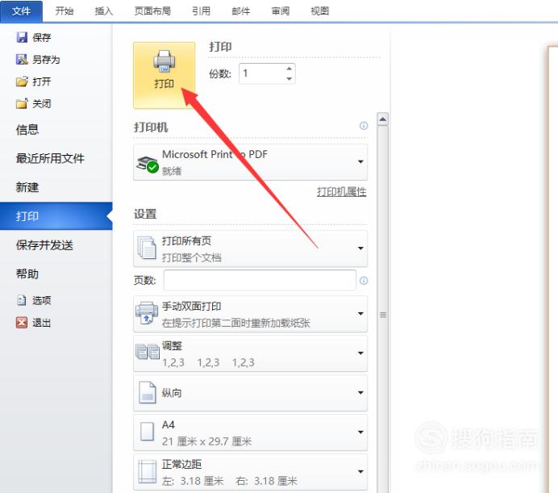The width and height of the screenshot is (558, 493).
Task: Click the 另存为 save-as icon
Action: pyautogui.click(x=22, y=60)
